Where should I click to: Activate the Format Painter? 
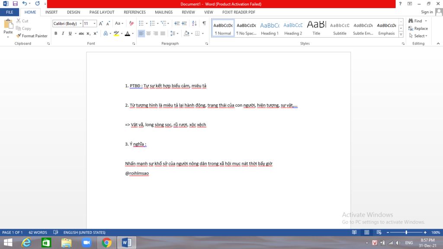click(x=32, y=36)
